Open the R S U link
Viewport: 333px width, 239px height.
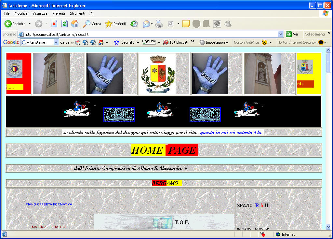point(262,205)
